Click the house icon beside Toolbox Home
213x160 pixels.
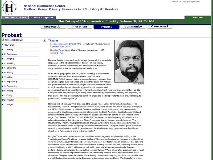click(x=3, y=40)
